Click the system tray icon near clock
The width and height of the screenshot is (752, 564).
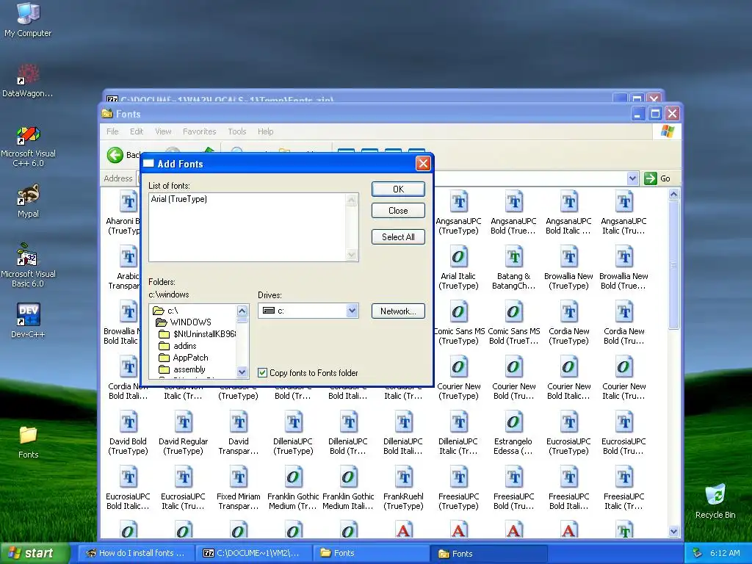click(x=698, y=553)
